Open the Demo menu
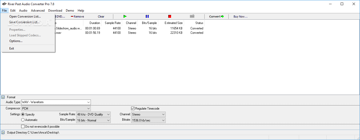This screenshot has height=140, width=360. [x=70, y=11]
